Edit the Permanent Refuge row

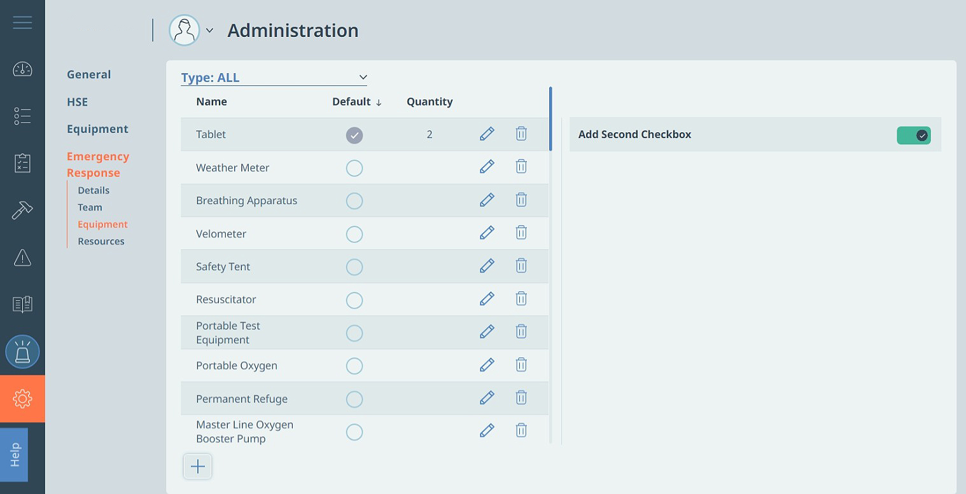point(487,398)
